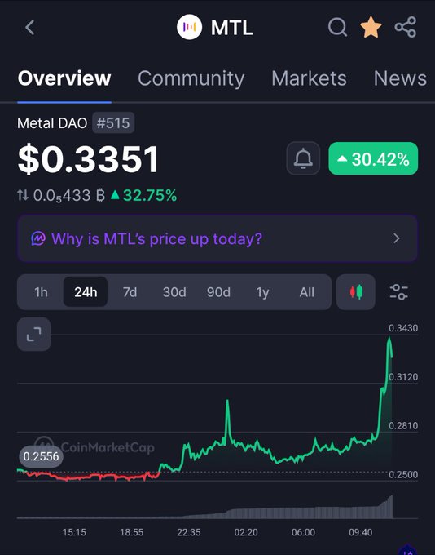Tap the 18:55 time axis label
The height and width of the screenshot is (555, 435).
pyautogui.click(x=131, y=532)
